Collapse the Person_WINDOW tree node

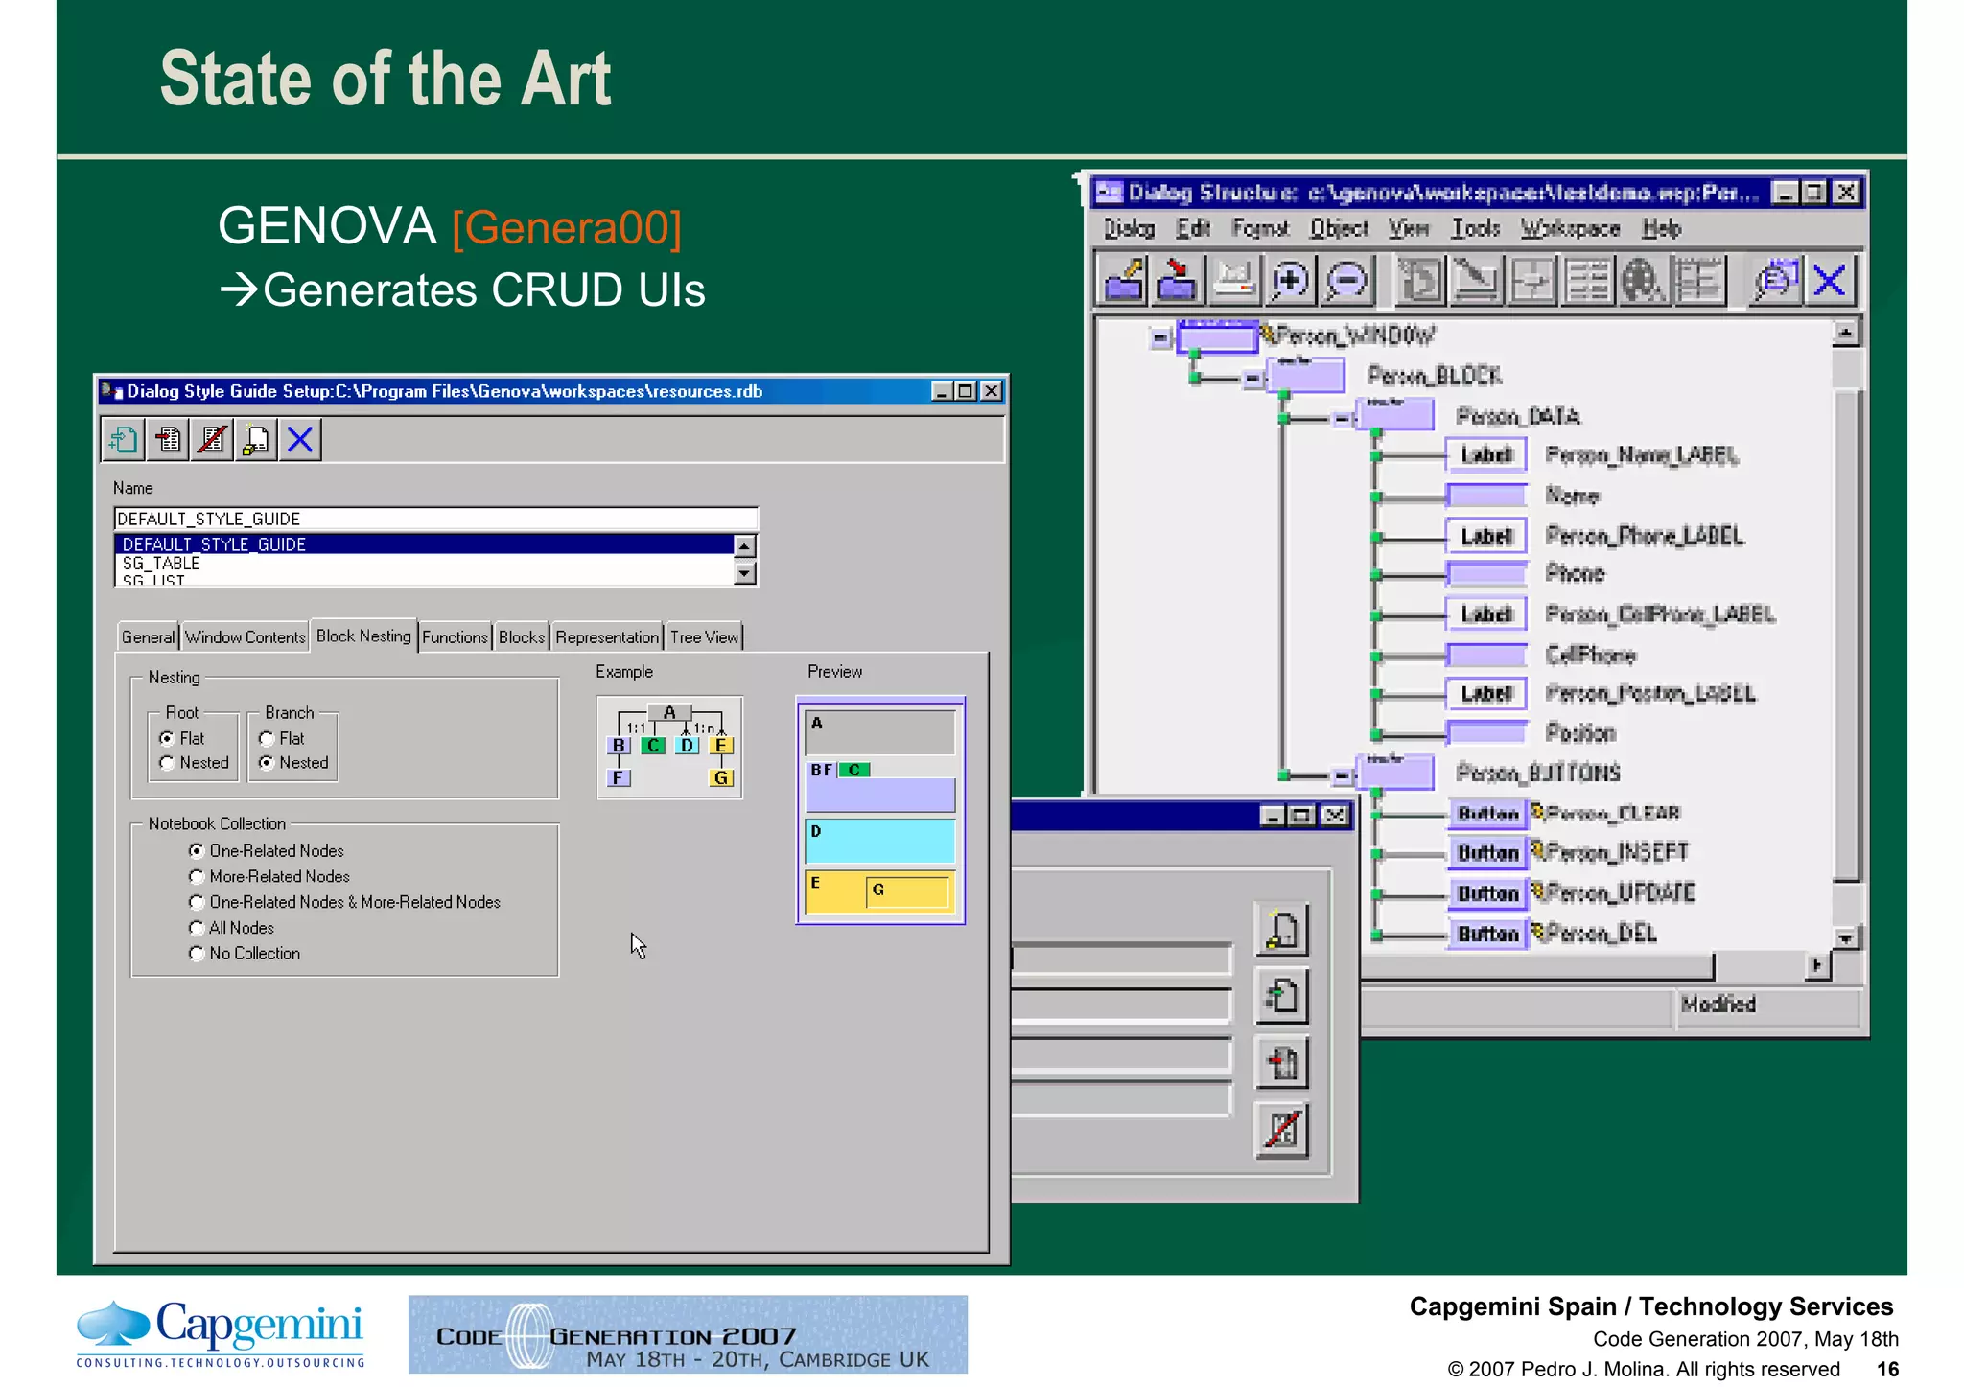[1160, 338]
